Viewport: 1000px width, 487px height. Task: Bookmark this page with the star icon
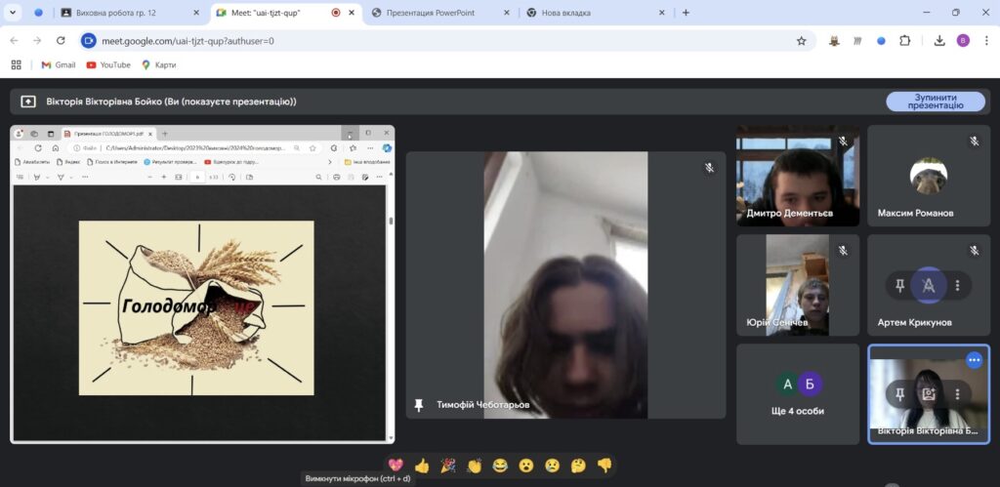(801, 41)
